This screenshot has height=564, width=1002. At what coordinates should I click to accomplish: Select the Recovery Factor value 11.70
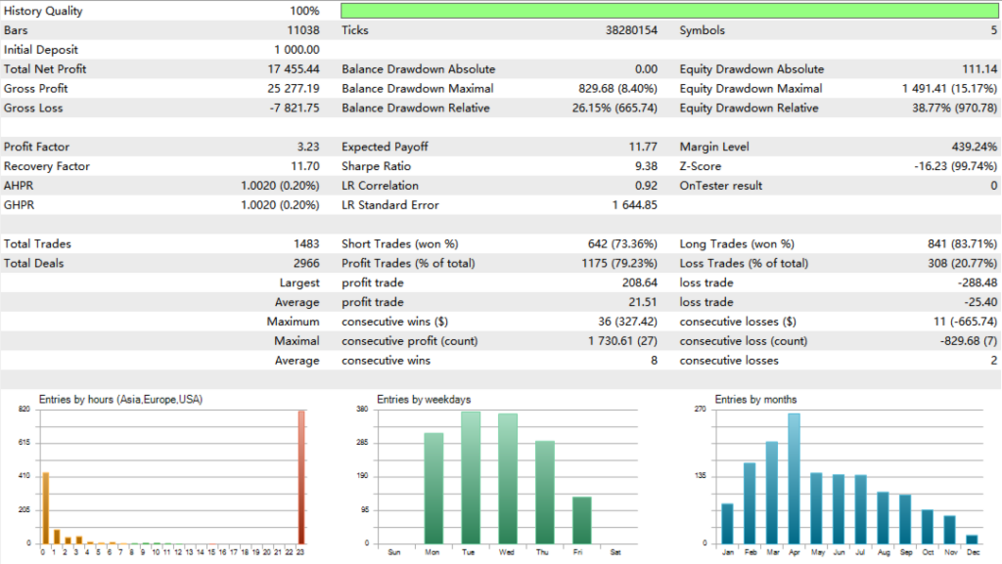(305, 166)
